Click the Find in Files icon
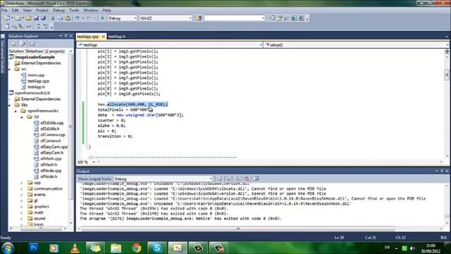The width and height of the screenshot is (451, 254). tap(199, 18)
